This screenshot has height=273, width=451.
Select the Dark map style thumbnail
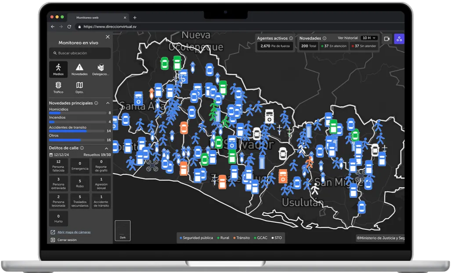pyautogui.click(x=123, y=231)
